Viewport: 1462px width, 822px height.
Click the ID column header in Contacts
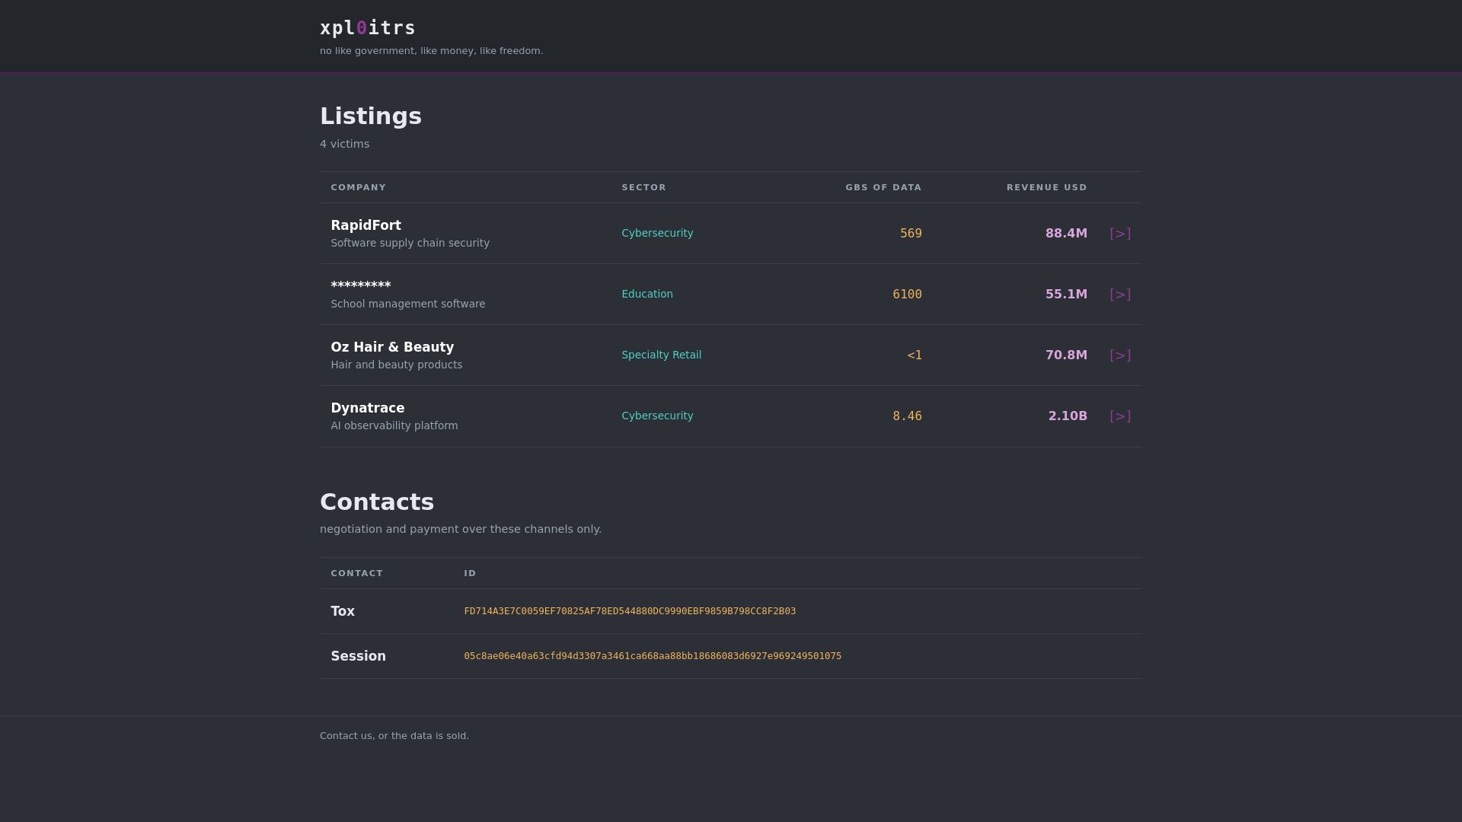[x=471, y=573]
